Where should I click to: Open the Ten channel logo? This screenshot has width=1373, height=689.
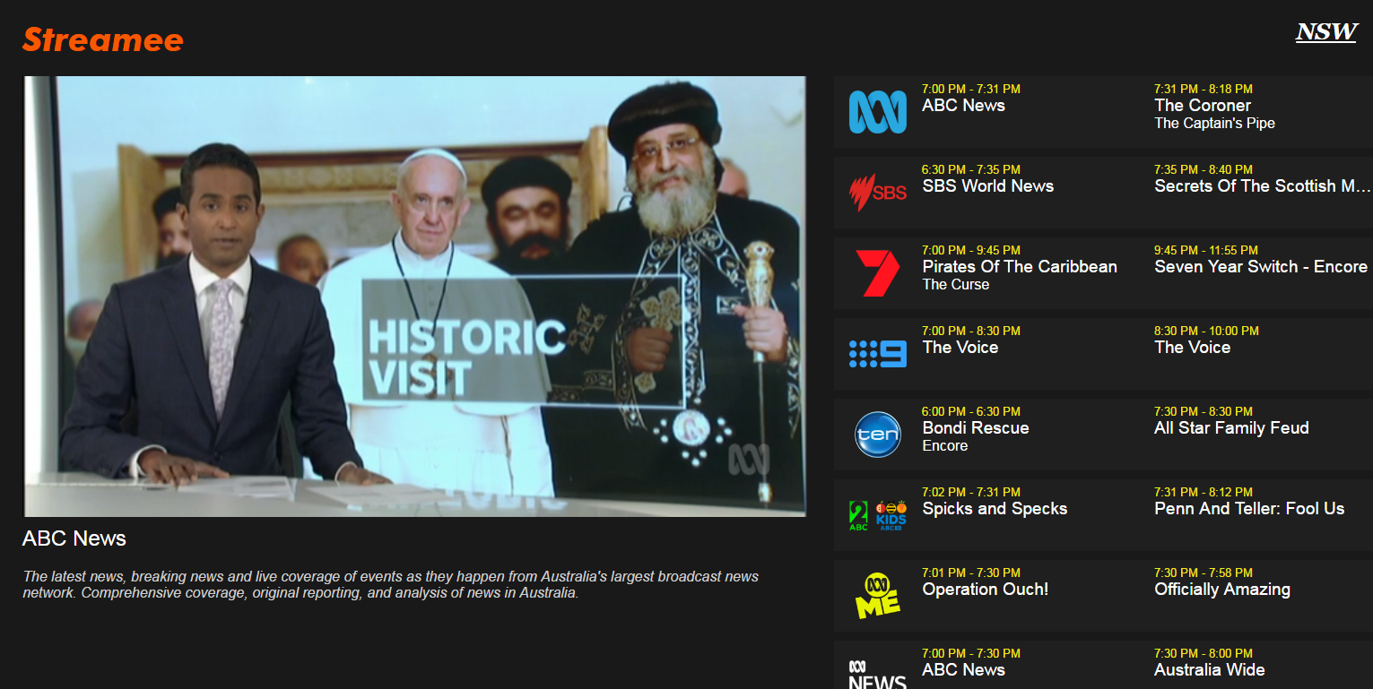878,435
